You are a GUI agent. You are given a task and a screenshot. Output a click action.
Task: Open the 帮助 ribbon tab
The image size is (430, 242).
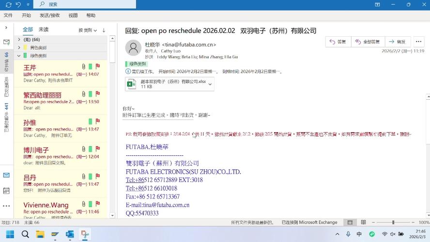pyautogui.click(x=91, y=15)
